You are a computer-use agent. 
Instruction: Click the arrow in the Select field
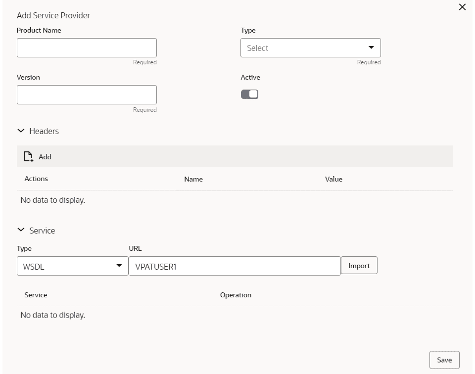371,48
